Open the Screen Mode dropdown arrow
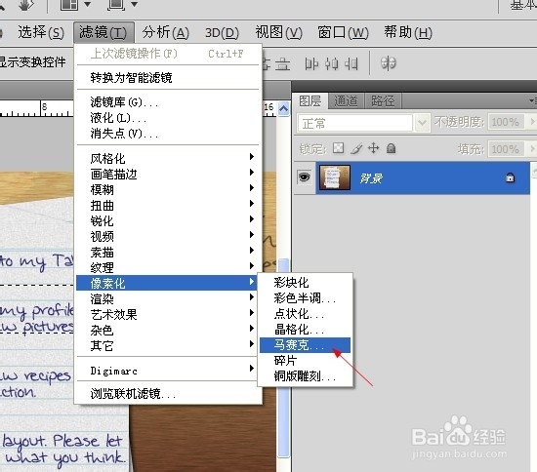The width and height of the screenshot is (537, 472). tap(135, 5)
